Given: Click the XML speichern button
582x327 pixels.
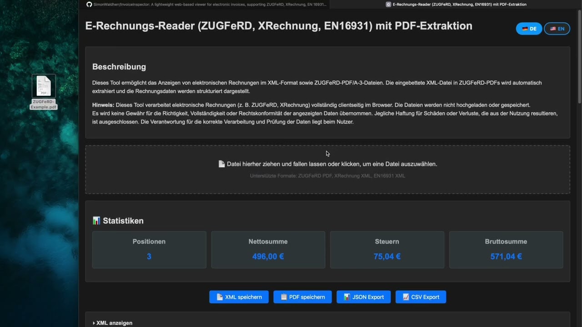Looking at the screenshot, I should click(x=239, y=297).
